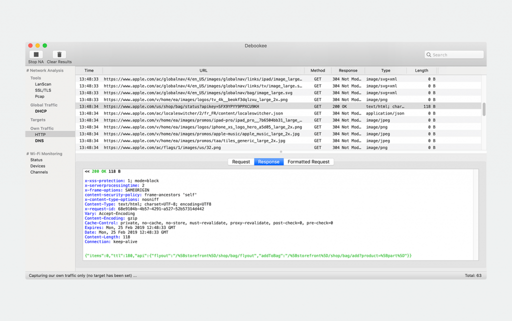Screen dimensions: 512x321
Task: Click the 'Content-Encoding: gzip' line
Action: tap(111, 218)
